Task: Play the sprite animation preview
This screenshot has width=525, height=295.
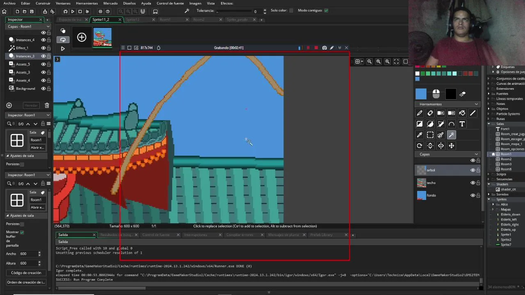Action: [63, 48]
